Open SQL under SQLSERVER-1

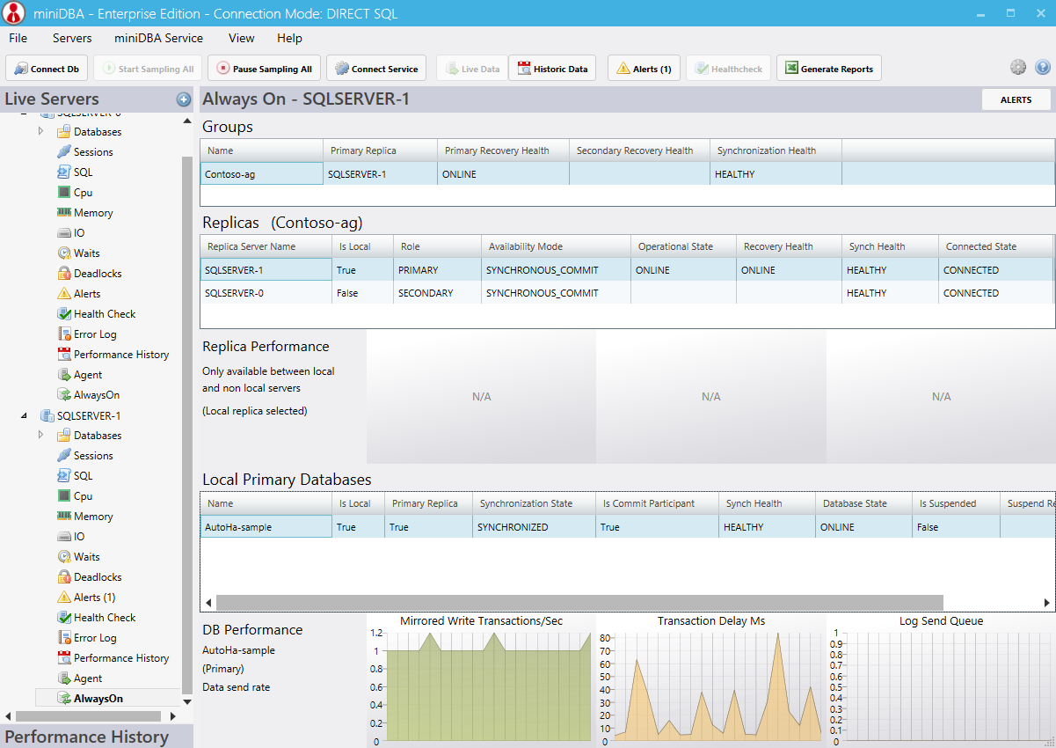[74, 476]
